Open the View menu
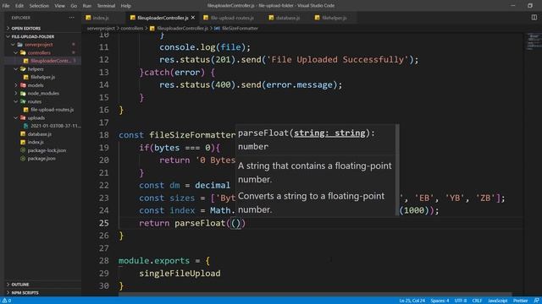Image resolution: width=542 pixels, height=304 pixels. (x=59, y=6)
